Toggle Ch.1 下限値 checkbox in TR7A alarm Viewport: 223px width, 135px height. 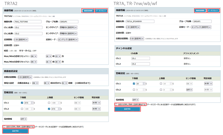point(134,84)
